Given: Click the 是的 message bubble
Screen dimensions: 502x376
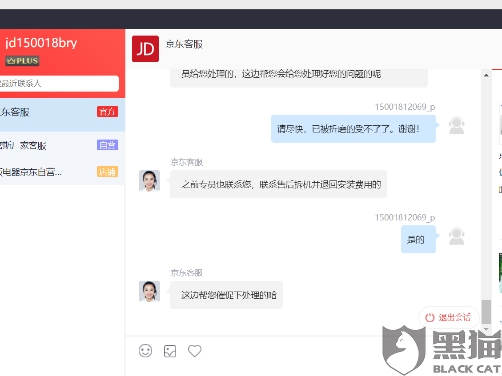Looking at the screenshot, I should pyautogui.click(x=418, y=240).
